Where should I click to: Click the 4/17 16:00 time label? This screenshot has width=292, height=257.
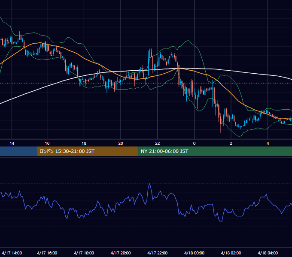point(47,253)
